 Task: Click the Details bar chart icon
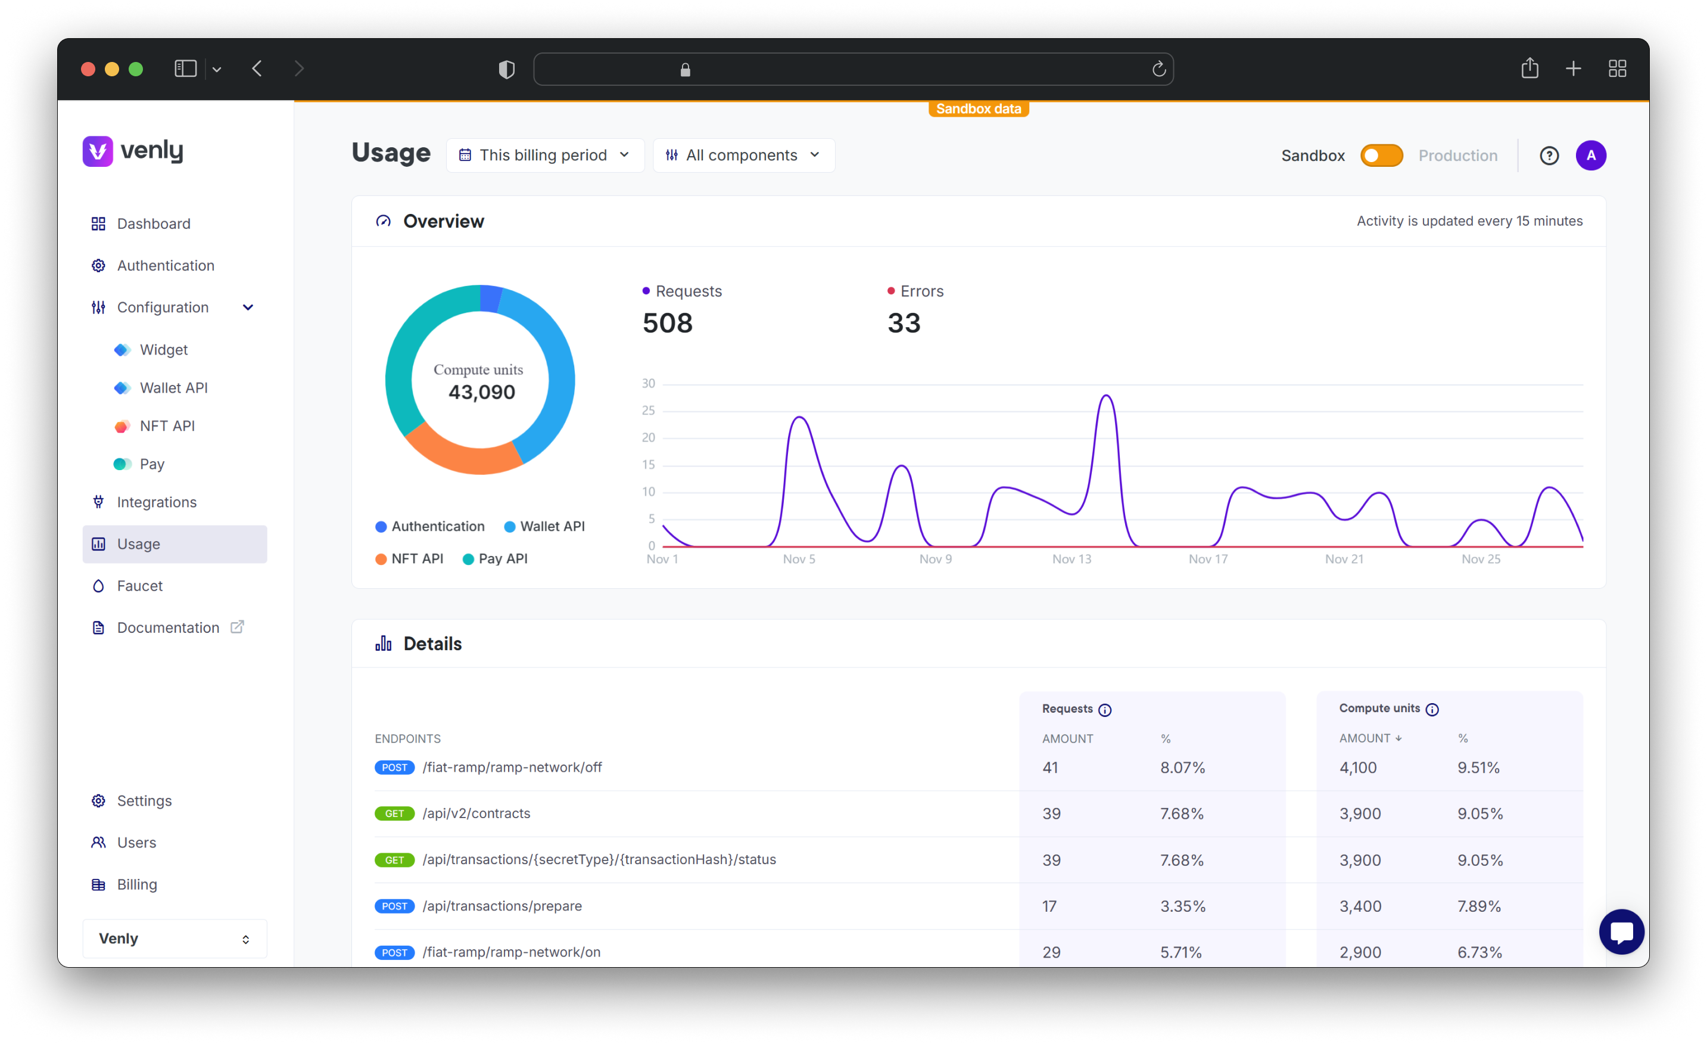[x=384, y=644]
